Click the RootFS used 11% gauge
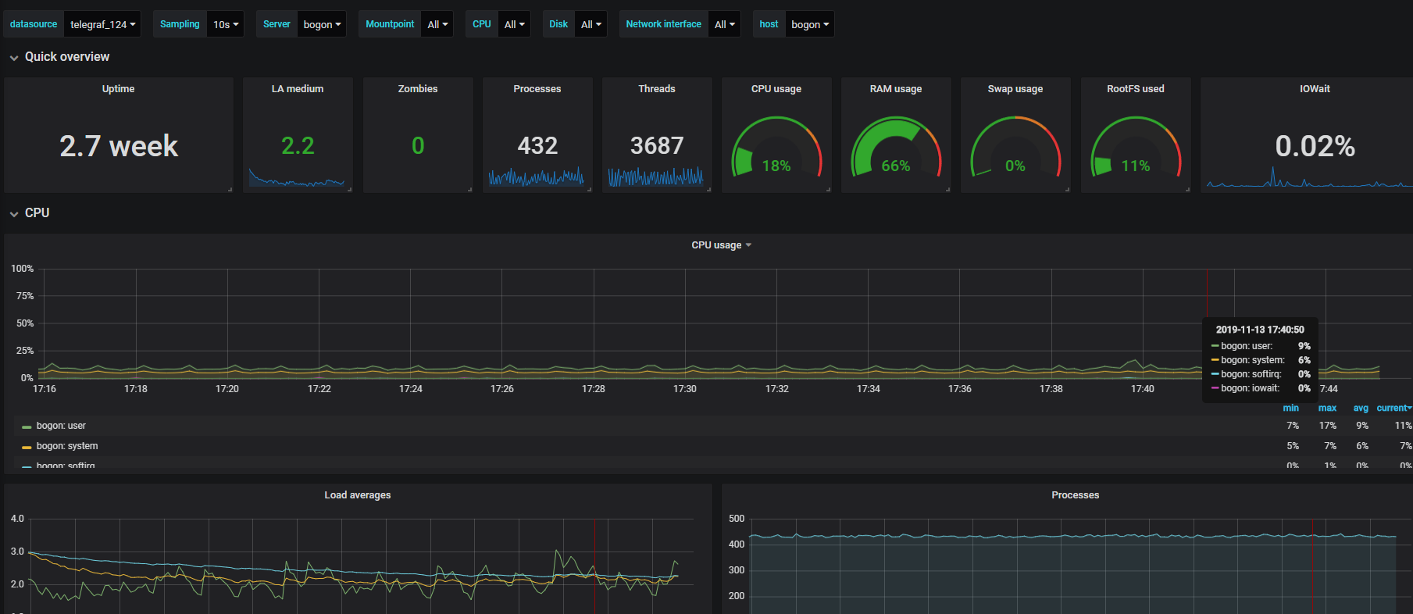 tap(1136, 148)
